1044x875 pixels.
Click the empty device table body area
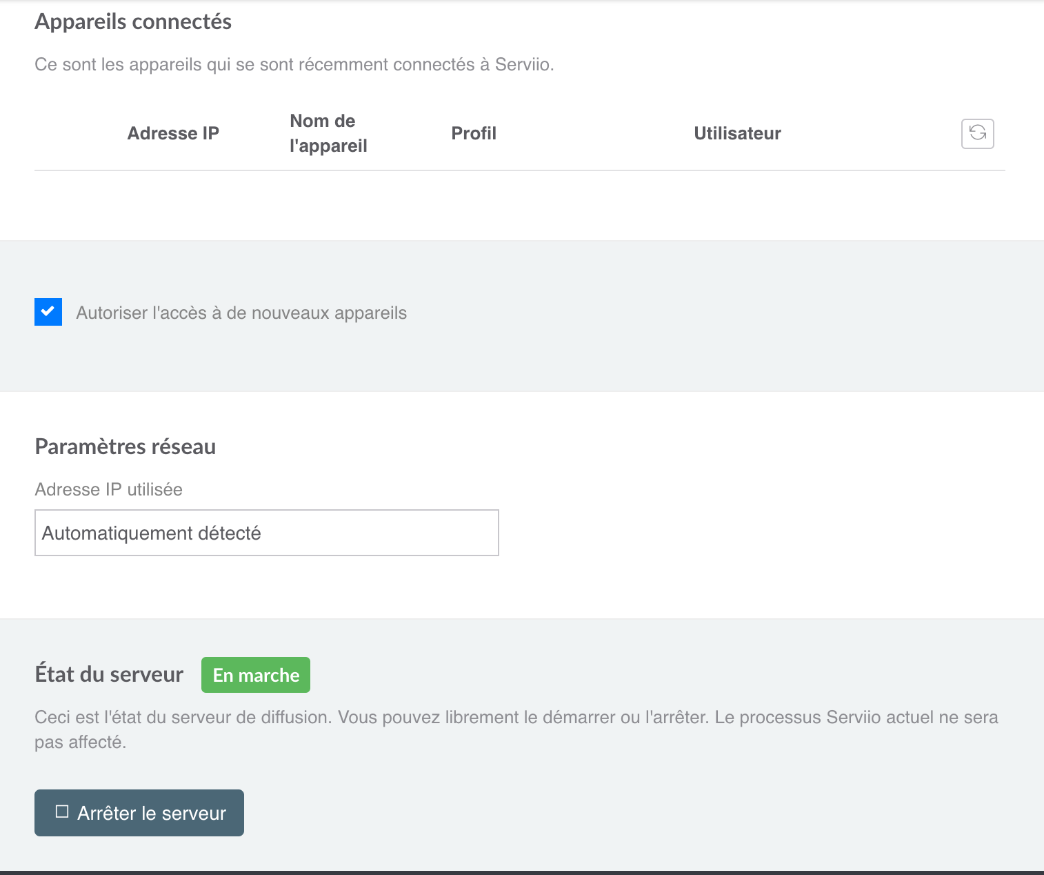click(519, 205)
